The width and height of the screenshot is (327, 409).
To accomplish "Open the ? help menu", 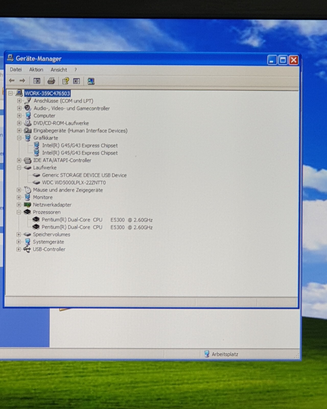I will pos(76,70).
